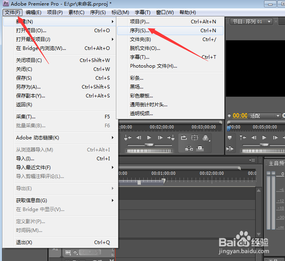Go to in point in Program monitor
The image size is (285, 261).
243,138
